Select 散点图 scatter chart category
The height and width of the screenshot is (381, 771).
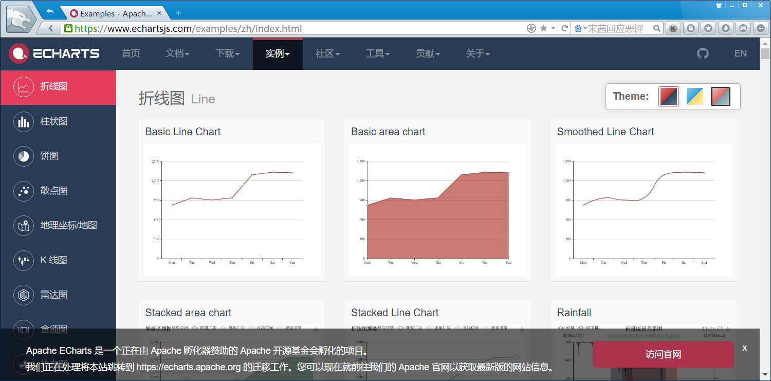[58, 191]
